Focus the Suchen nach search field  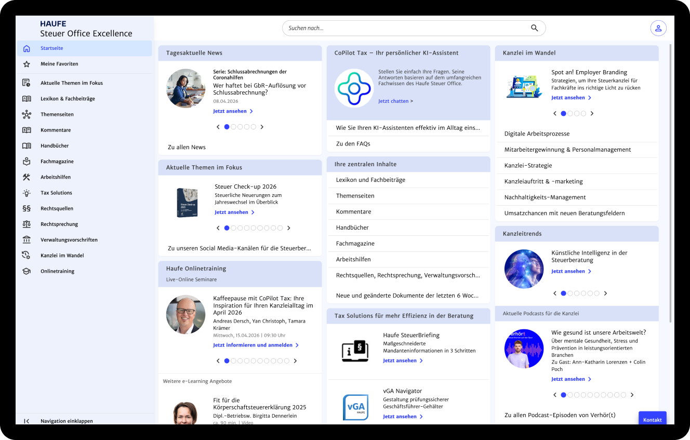[414, 28]
